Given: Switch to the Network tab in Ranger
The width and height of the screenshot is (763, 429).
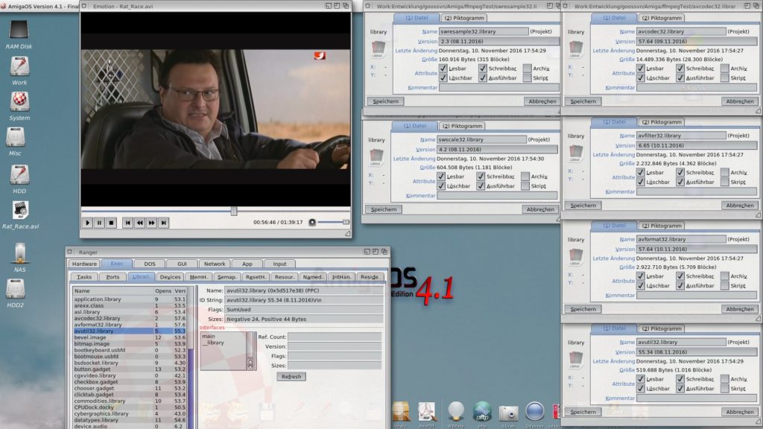Looking at the screenshot, I should (215, 264).
